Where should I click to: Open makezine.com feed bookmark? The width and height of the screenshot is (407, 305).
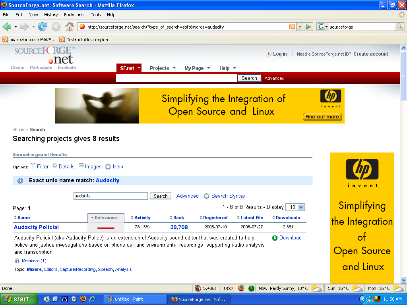[29, 40]
